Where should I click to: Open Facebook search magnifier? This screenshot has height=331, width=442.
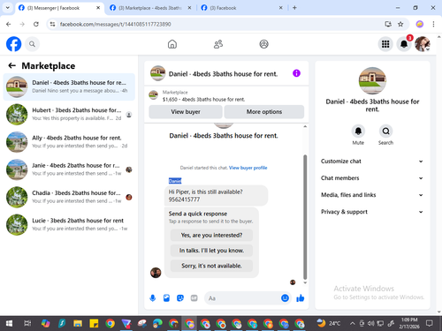click(32, 44)
